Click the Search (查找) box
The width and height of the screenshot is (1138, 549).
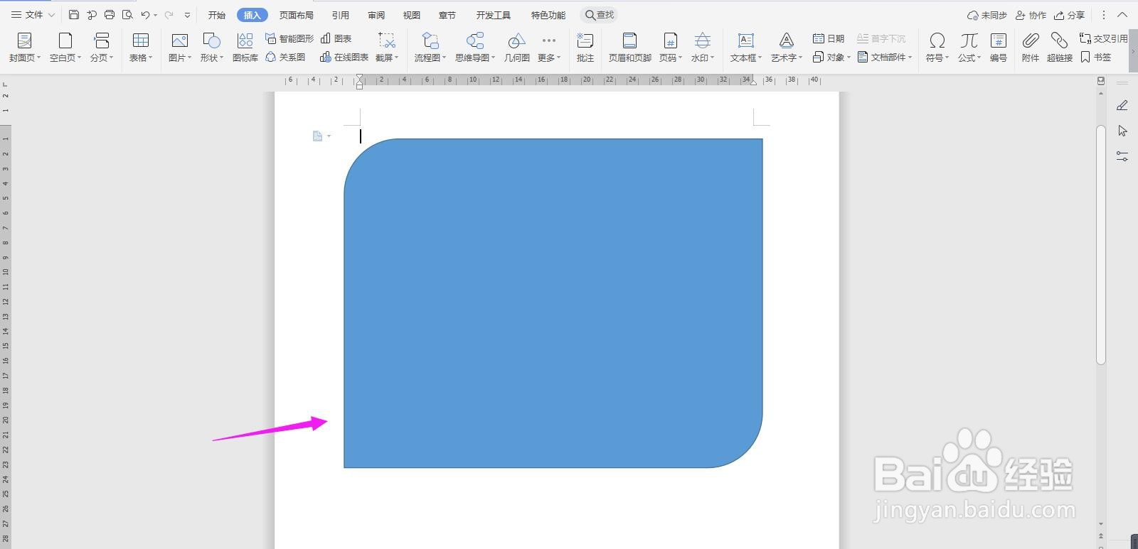[x=600, y=15]
